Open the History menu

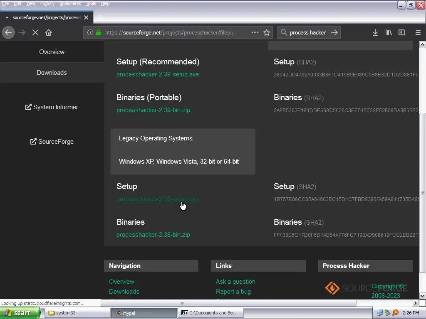tap(47, 3)
